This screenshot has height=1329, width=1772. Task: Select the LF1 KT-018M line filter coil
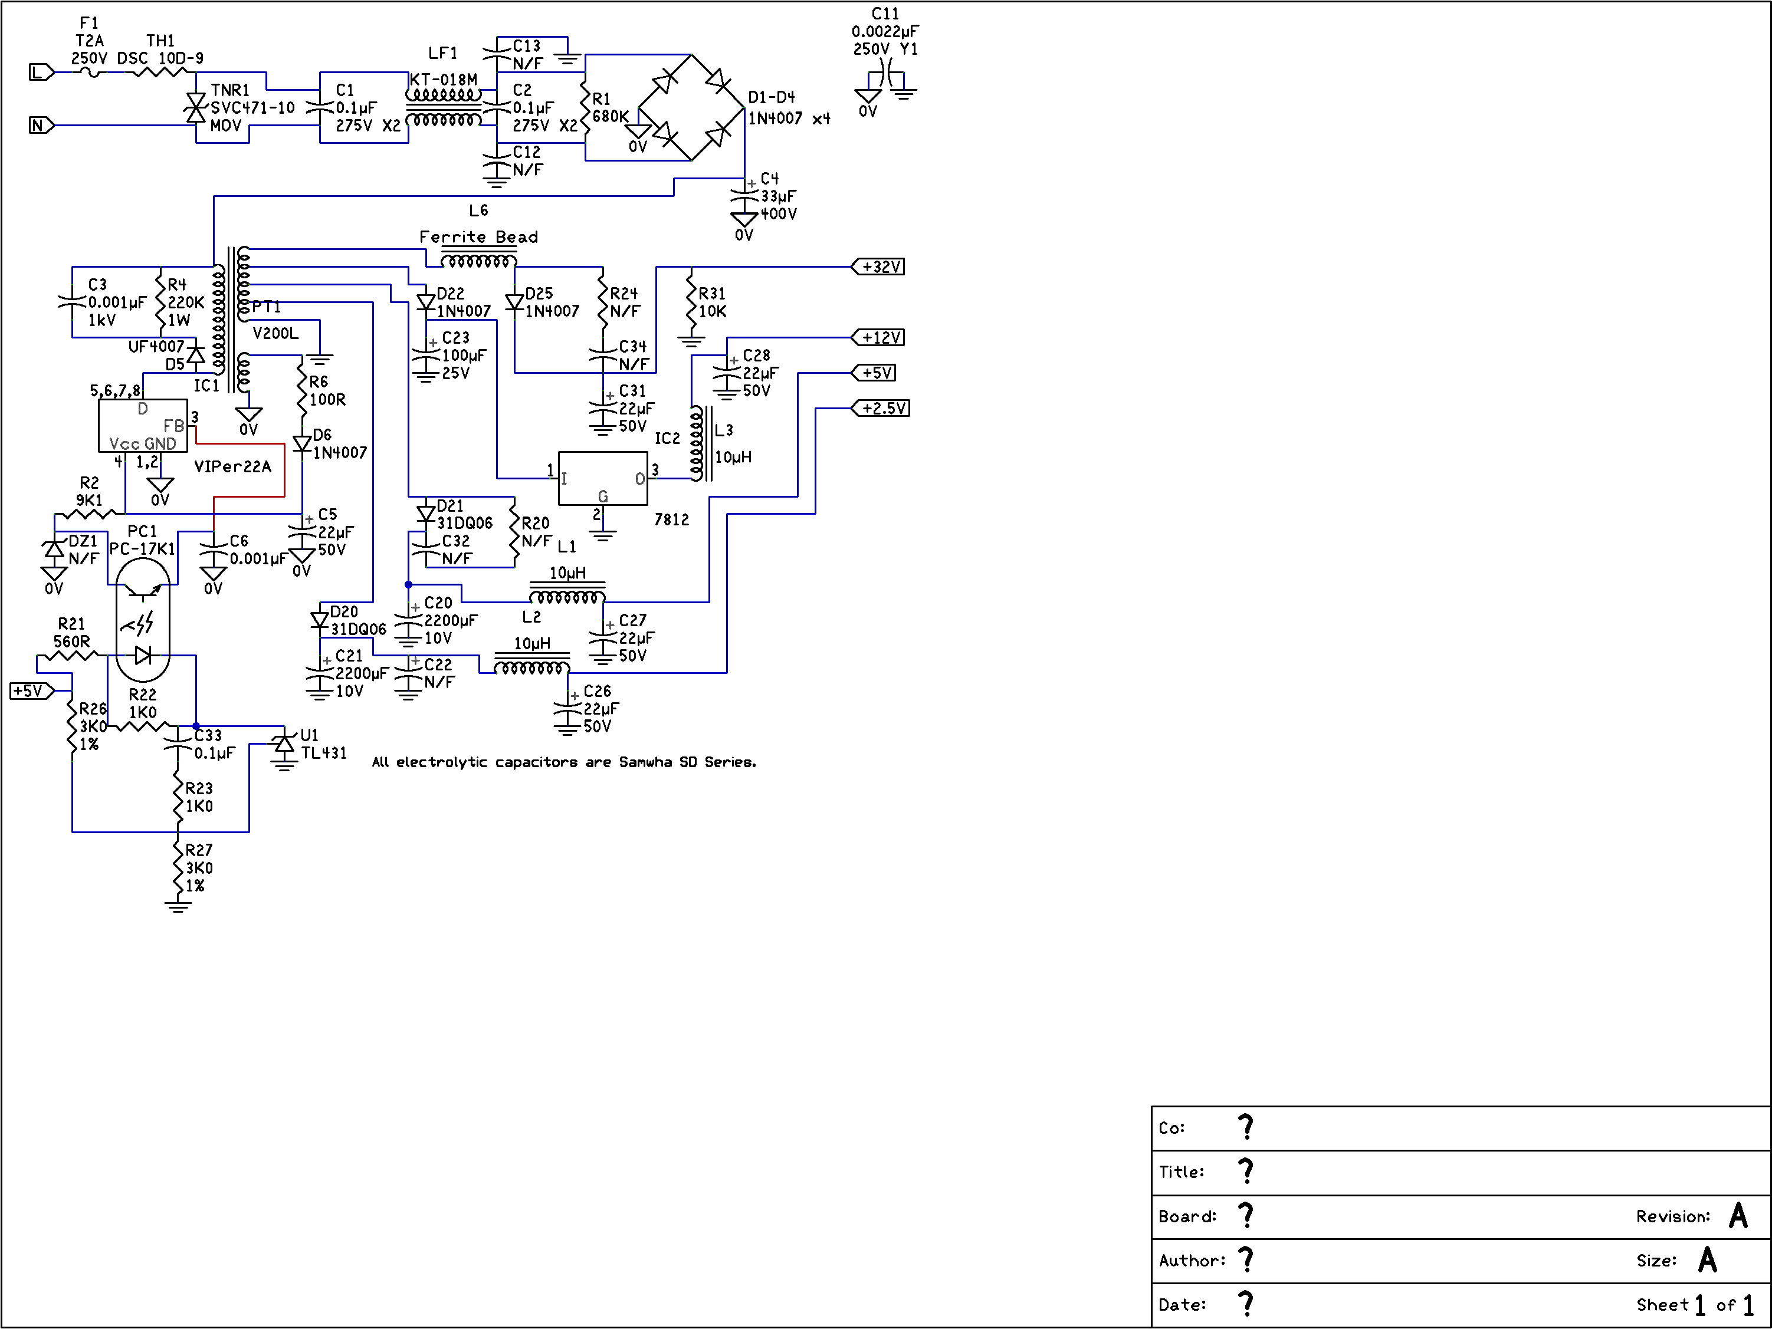pos(444,107)
